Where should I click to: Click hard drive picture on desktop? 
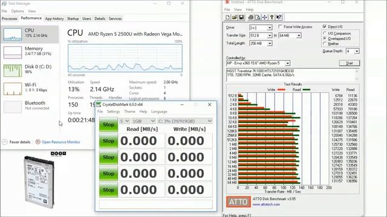pos(39,182)
